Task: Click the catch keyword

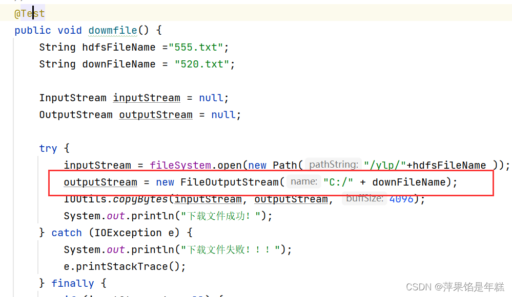Action: 67,233
